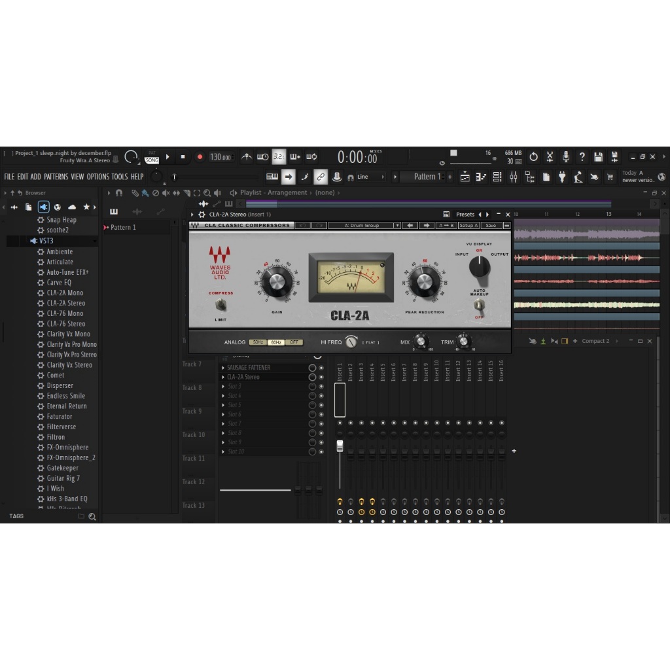670x670 pixels.
Task: Open the playlist view icon
Action: pyautogui.click(x=465, y=177)
